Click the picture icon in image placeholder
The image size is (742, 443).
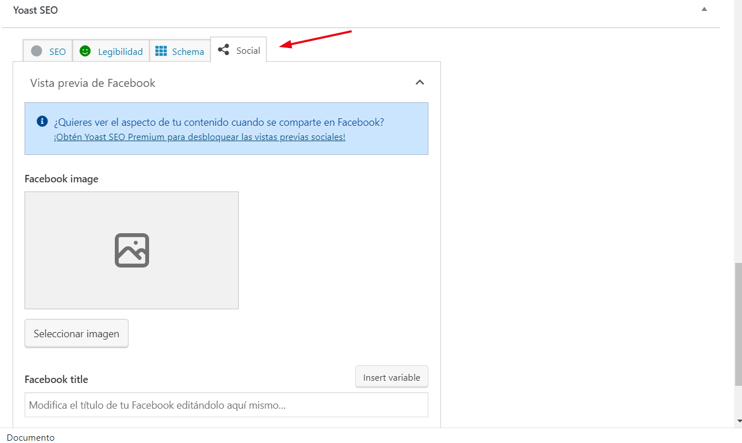tap(132, 250)
